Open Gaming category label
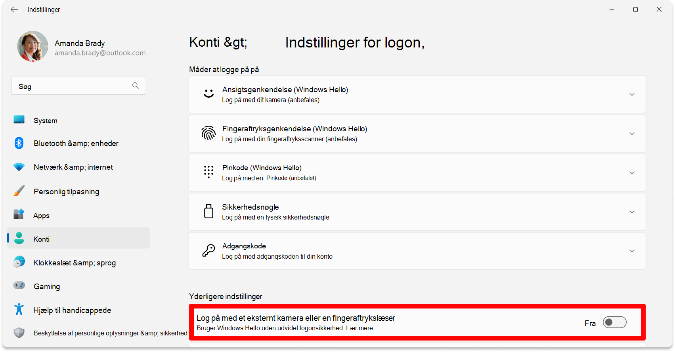Viewport: 675px width, 352px height. (x=47, y=287)
